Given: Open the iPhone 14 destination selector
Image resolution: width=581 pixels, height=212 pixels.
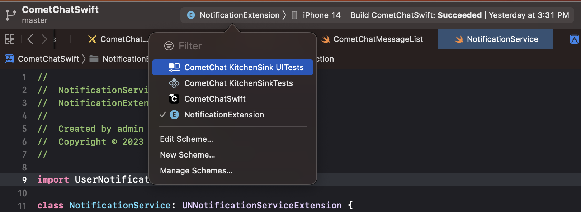Looking at the screenshot, I should 316,15.
